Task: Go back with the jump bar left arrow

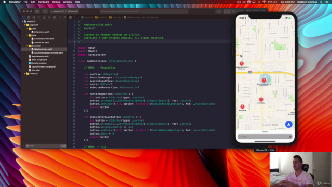Action: [x=75, y=17]
